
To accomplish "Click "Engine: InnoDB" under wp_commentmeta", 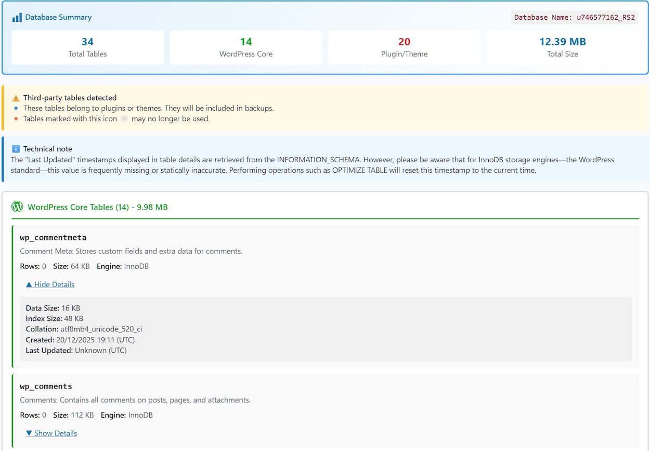I will point(123,266).
